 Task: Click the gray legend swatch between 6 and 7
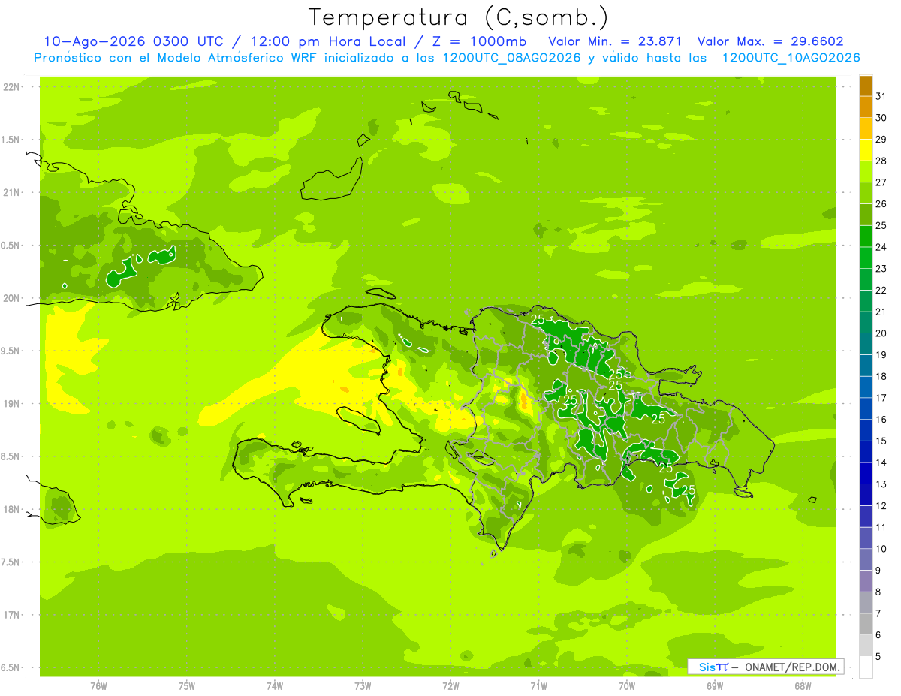point(866,624)
